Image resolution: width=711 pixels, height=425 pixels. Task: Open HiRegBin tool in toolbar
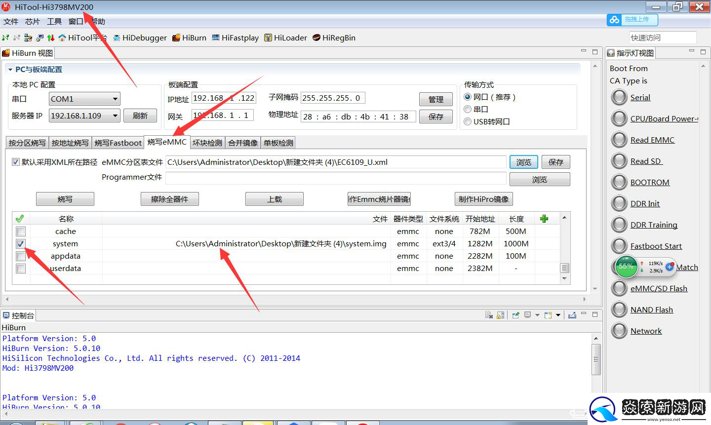pyautogui.click(x=334, y=38)
